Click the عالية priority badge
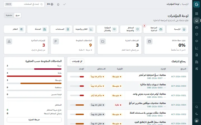This screenshot has width=201, height=125. [x=118, y=105]
